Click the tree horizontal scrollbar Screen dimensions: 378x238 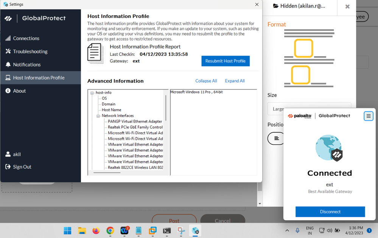(x=107, y=173)
